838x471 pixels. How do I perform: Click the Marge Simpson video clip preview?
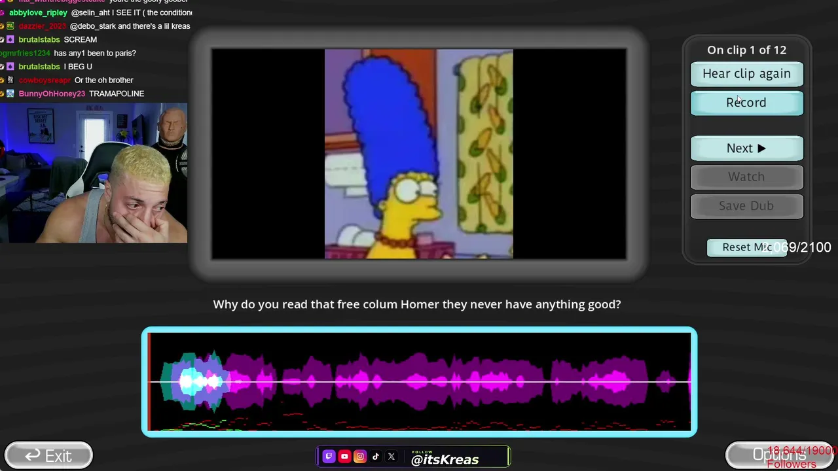coord(419,154)
